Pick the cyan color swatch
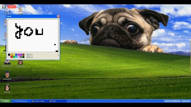This screenshot has height=107, width=191. [16, 57]
